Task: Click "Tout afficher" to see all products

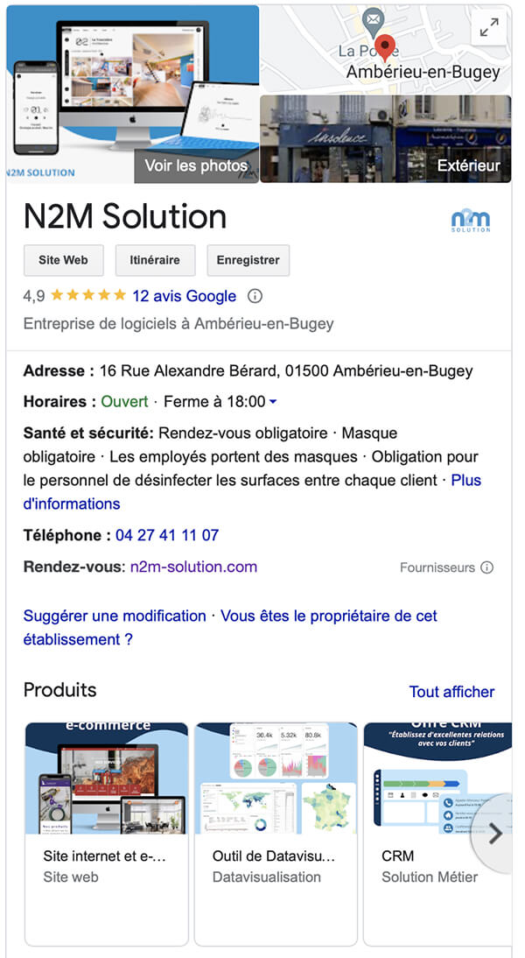Action: coord(451,692)
